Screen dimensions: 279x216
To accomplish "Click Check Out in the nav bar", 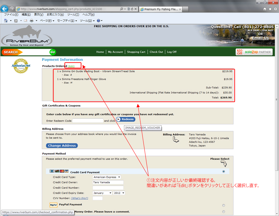I will coord(156,52).
